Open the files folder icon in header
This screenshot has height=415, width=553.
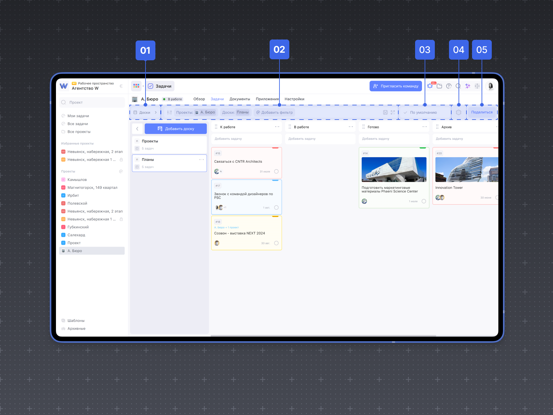tap(439, 86)
